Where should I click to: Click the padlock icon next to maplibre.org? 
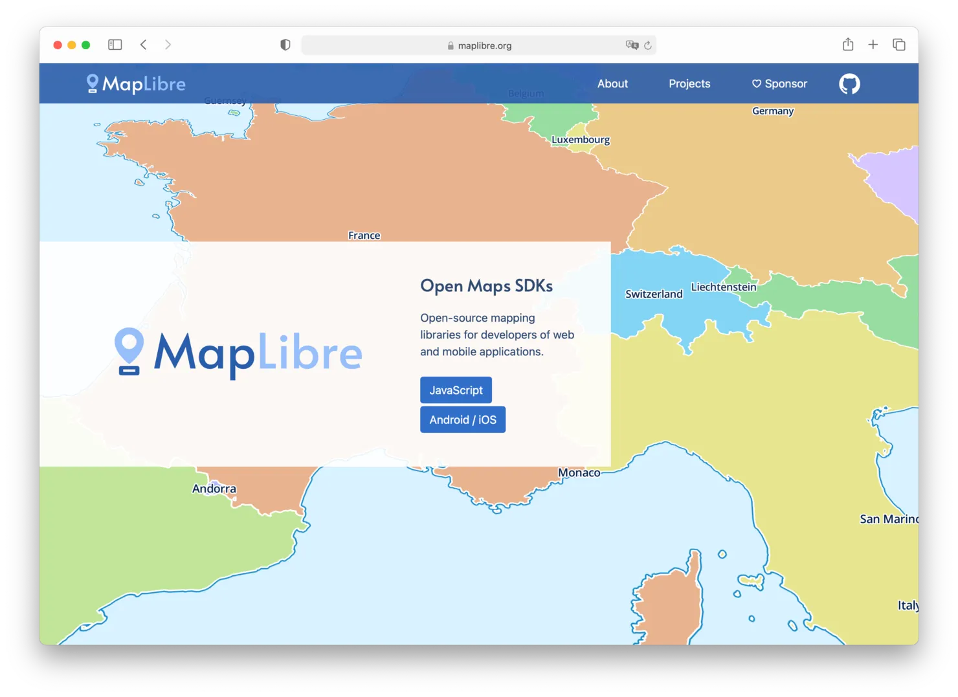click(x=450, y=45)
